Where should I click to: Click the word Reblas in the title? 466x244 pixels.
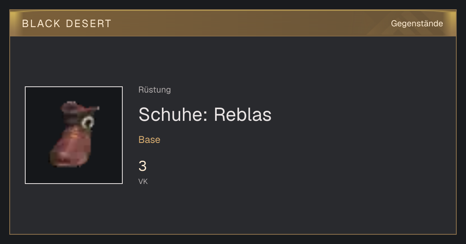[x=243, y=114]
